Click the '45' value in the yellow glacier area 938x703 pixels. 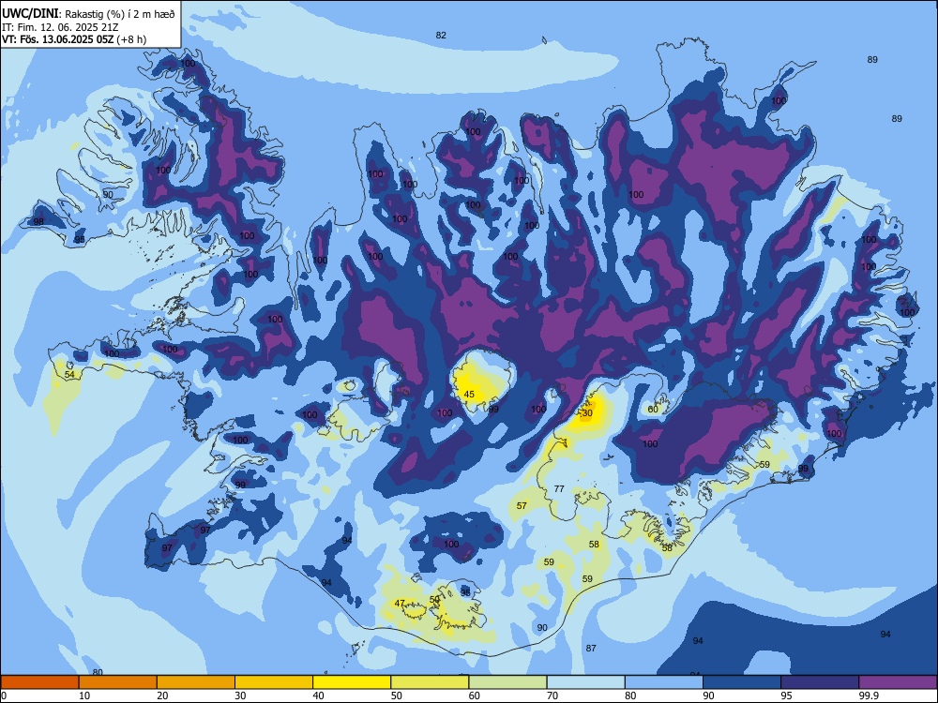click(470, 394)
